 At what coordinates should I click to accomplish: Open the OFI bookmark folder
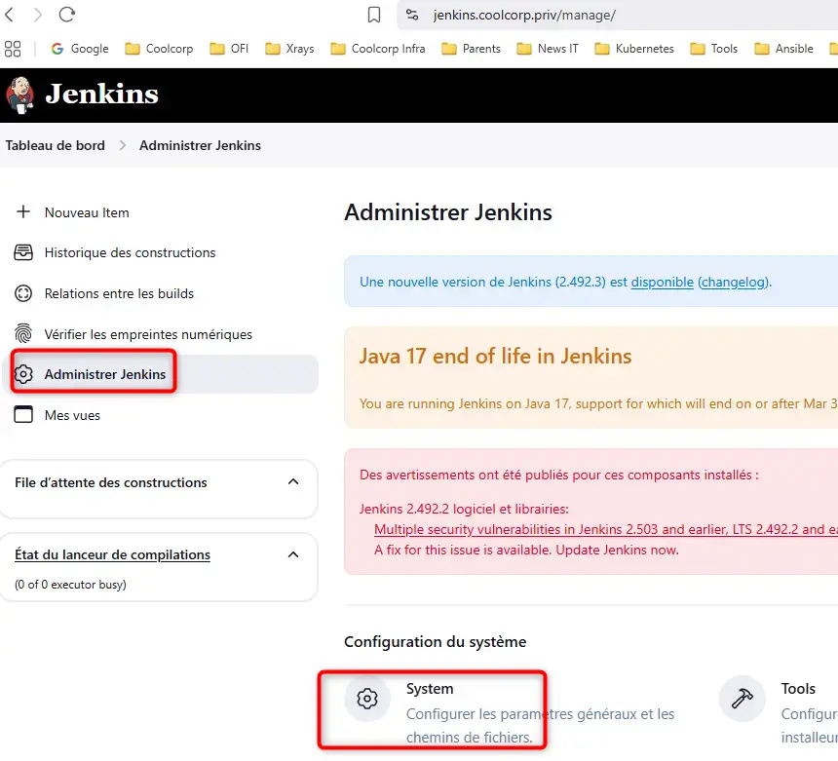point(229,49)
